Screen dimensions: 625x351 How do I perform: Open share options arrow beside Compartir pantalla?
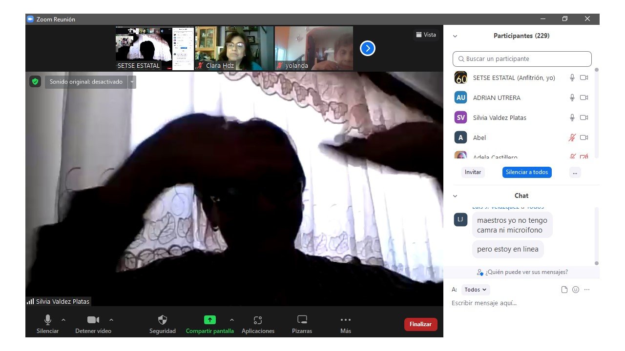tap(231, 320)
